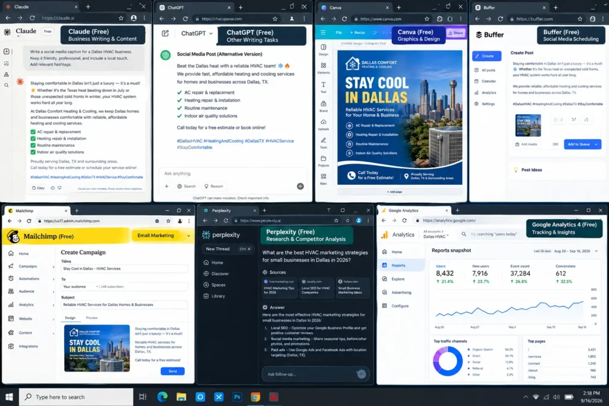Open Configure in Google Analytics sidebar

[x=395, y=306]
